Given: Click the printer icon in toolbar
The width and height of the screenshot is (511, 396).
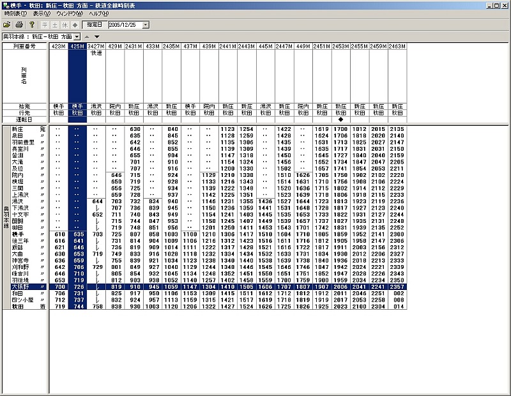Looking at the screenshot, I should (x=19, y=25).
